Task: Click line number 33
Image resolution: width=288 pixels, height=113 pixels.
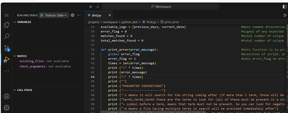Action: pyautogui.click(x=92, y=27)
